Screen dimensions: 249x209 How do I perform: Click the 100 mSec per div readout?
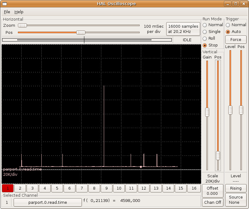coord(154,29)
